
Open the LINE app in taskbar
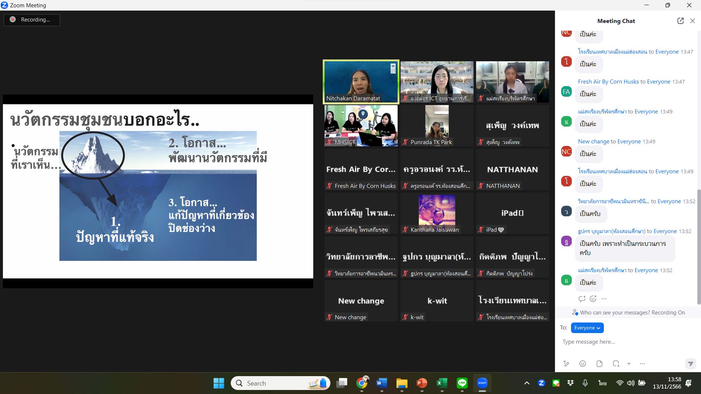click(x=462, y=383)
